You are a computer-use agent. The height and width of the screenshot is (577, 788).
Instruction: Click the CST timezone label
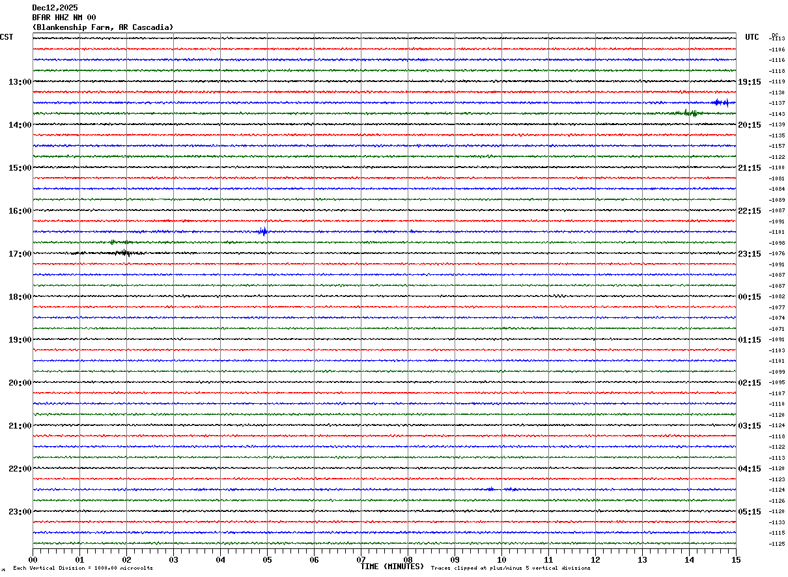pos(7,37)
